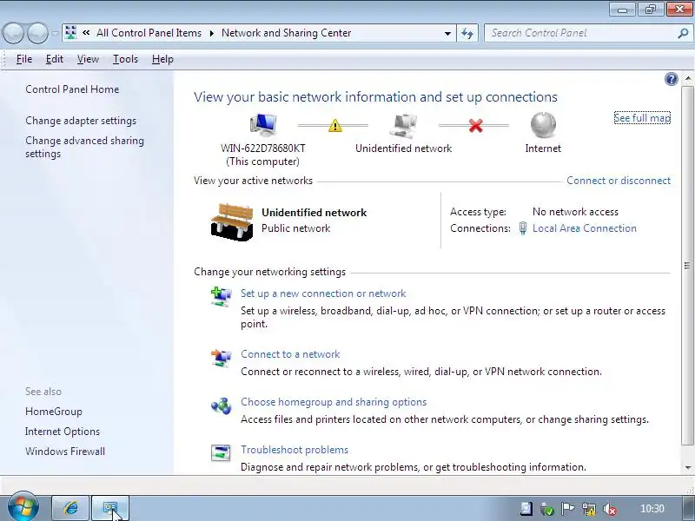The image size is (695, 521).
Task: Open the Edit menu
Action: click(55, 59)
